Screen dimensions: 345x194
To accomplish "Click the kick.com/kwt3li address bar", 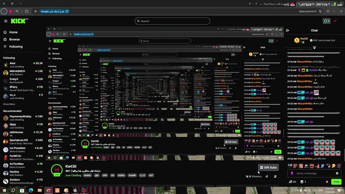I will pyautogui.click(x=308, y=11).
